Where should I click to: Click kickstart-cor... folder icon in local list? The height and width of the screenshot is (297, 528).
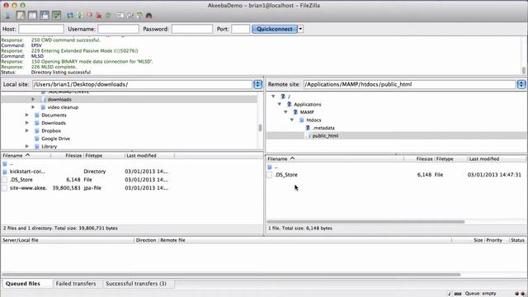[x=5, y=172]
